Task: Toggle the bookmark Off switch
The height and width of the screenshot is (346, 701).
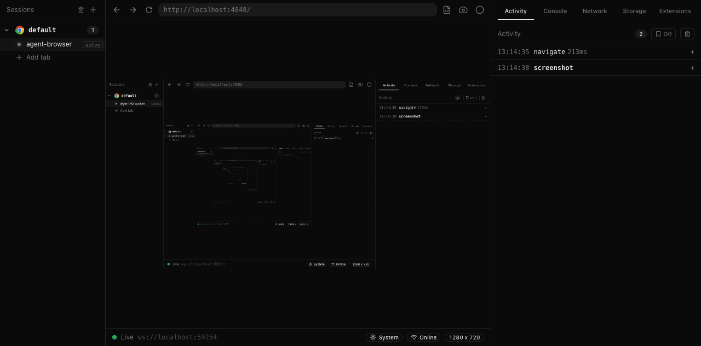Action: [663, 33]
